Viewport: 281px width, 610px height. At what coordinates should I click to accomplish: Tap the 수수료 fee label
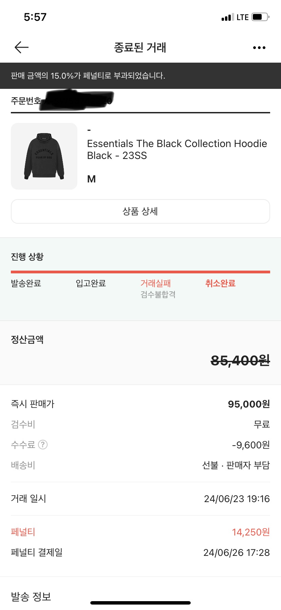tap(23, 445)
